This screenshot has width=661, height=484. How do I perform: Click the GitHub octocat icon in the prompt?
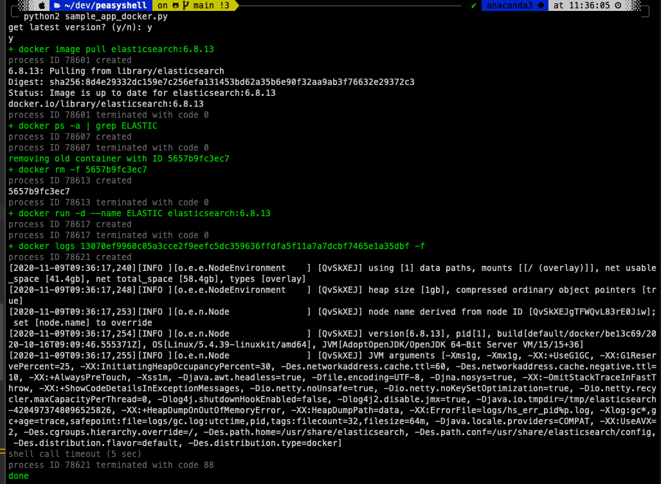pyautogui.click(x=176, y=6)
